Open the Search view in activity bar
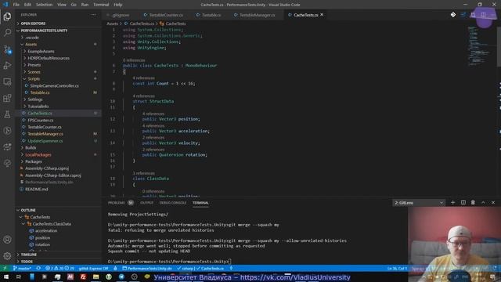 click(x=7, y=33)
